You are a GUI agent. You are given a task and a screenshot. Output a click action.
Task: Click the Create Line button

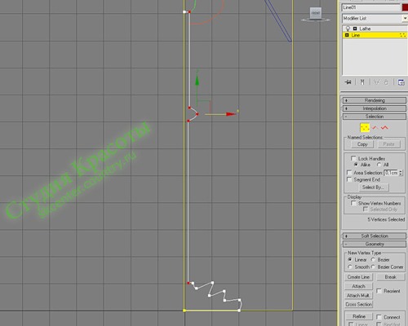358,277
